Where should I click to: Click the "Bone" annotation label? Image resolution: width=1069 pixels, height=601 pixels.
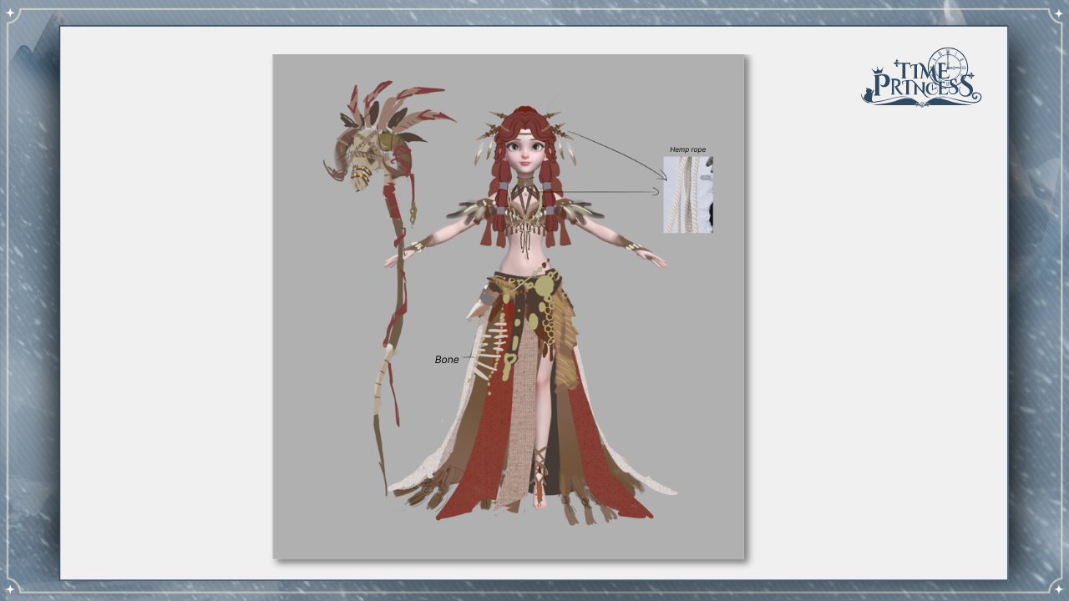click(x=447, y=360)
